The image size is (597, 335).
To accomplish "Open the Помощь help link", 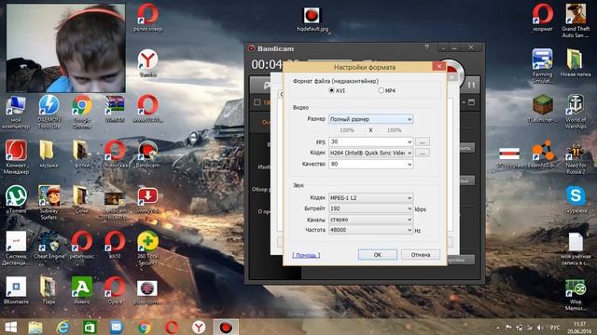I will click(x=306, y=255).
